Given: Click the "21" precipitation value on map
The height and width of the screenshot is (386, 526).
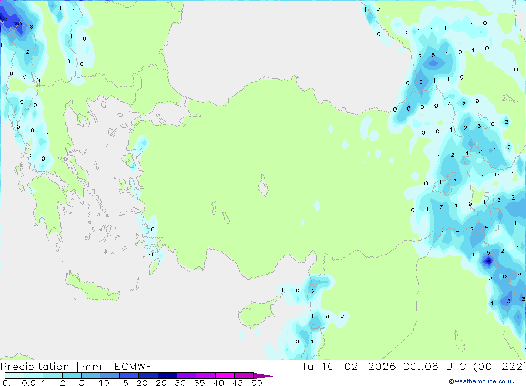Looking at the screenshot, I should tap(4, 20).
